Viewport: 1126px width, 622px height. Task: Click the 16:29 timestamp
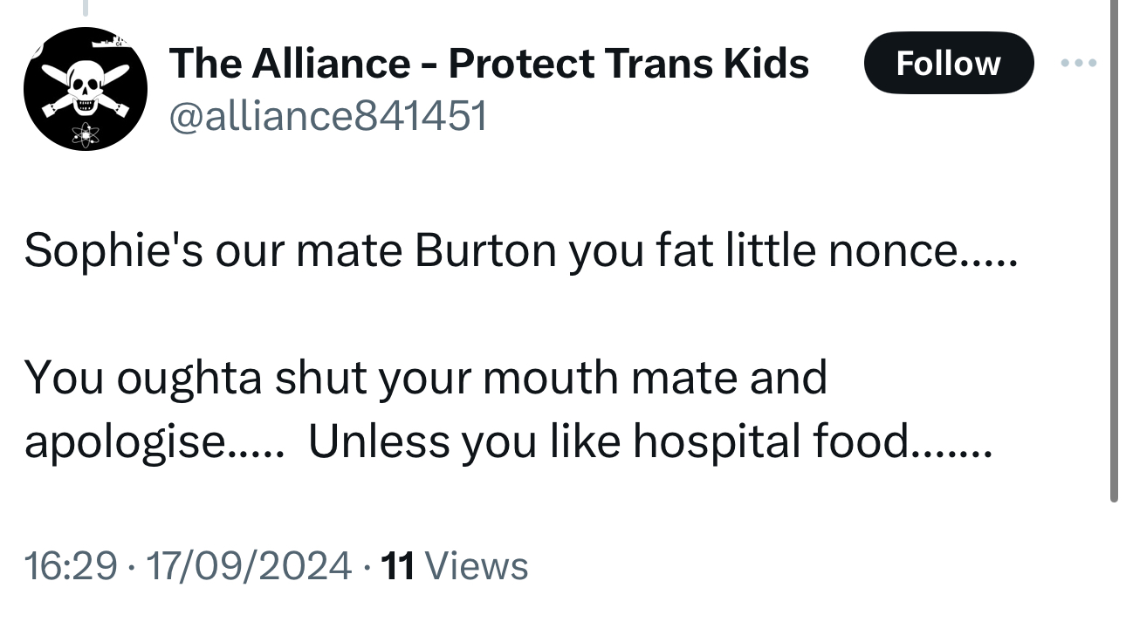pyautogui.click(x=70, y=565)
